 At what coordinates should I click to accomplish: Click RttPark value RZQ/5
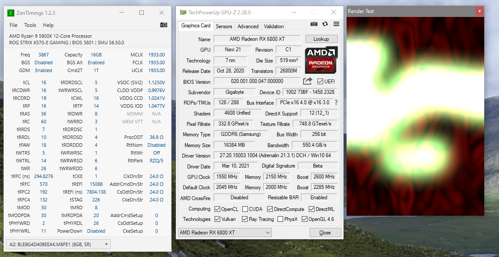(x=157, y=161)
